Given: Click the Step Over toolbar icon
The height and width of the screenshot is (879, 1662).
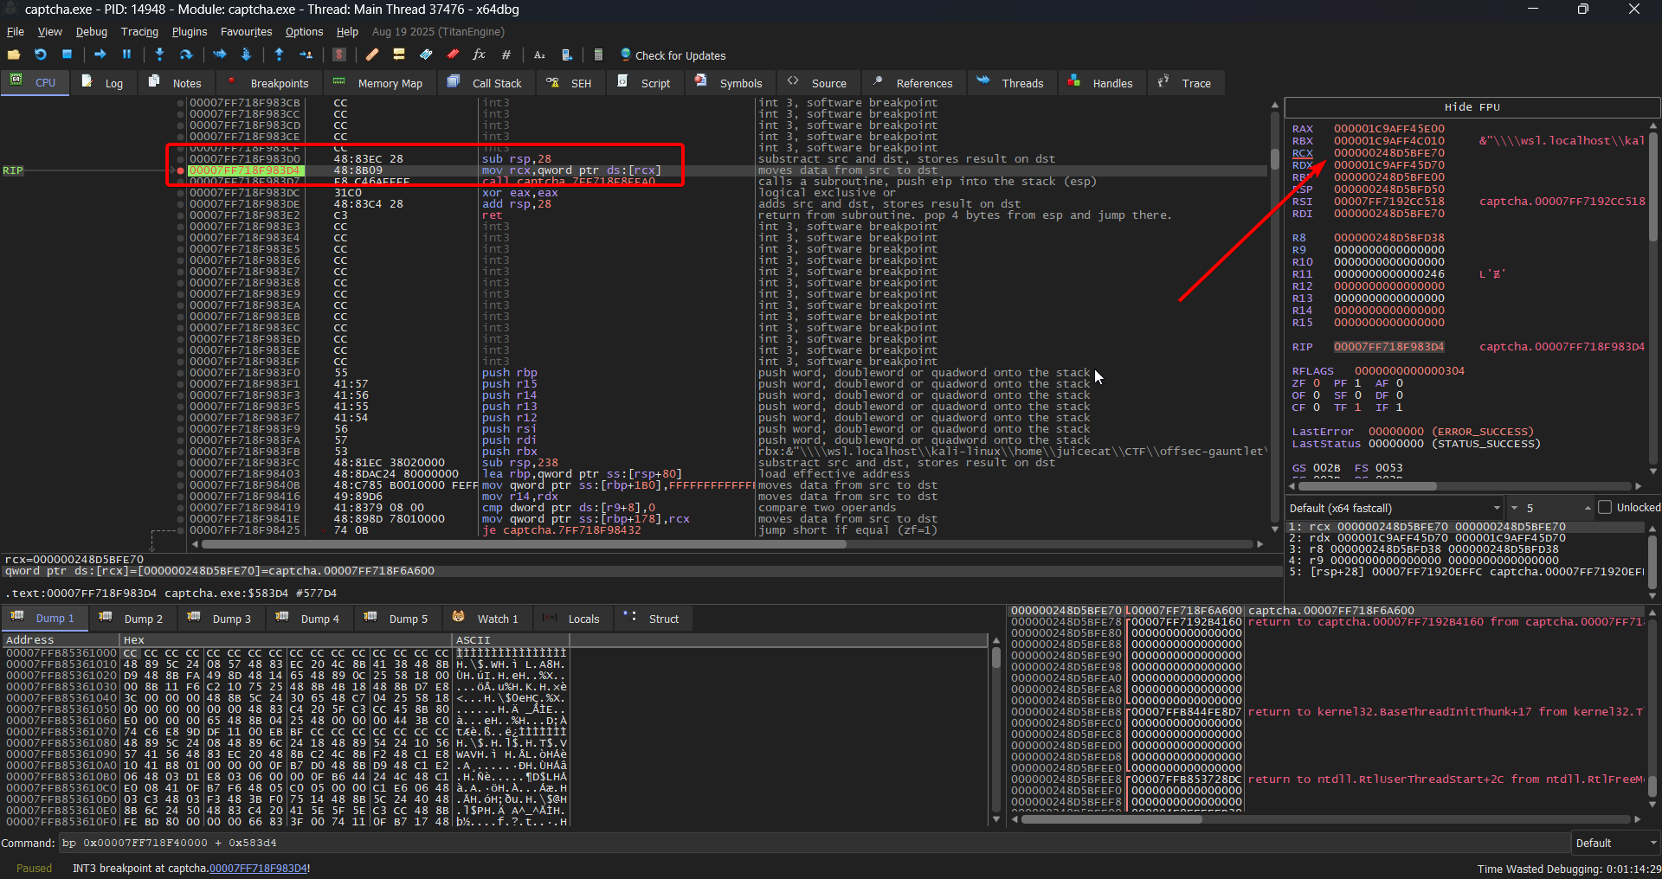Looking at the screenshot, I should point(185,55).
